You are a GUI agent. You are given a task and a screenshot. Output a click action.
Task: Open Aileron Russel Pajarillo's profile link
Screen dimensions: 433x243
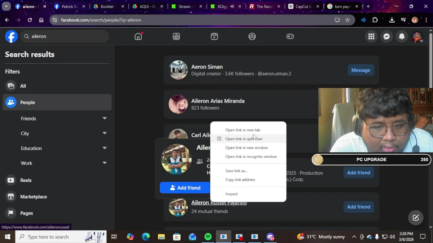(x=219, y=202)
